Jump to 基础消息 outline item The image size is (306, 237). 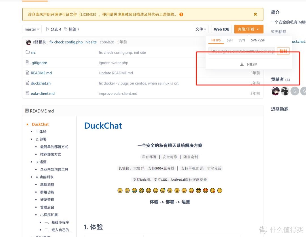click(x=47, y=185)
